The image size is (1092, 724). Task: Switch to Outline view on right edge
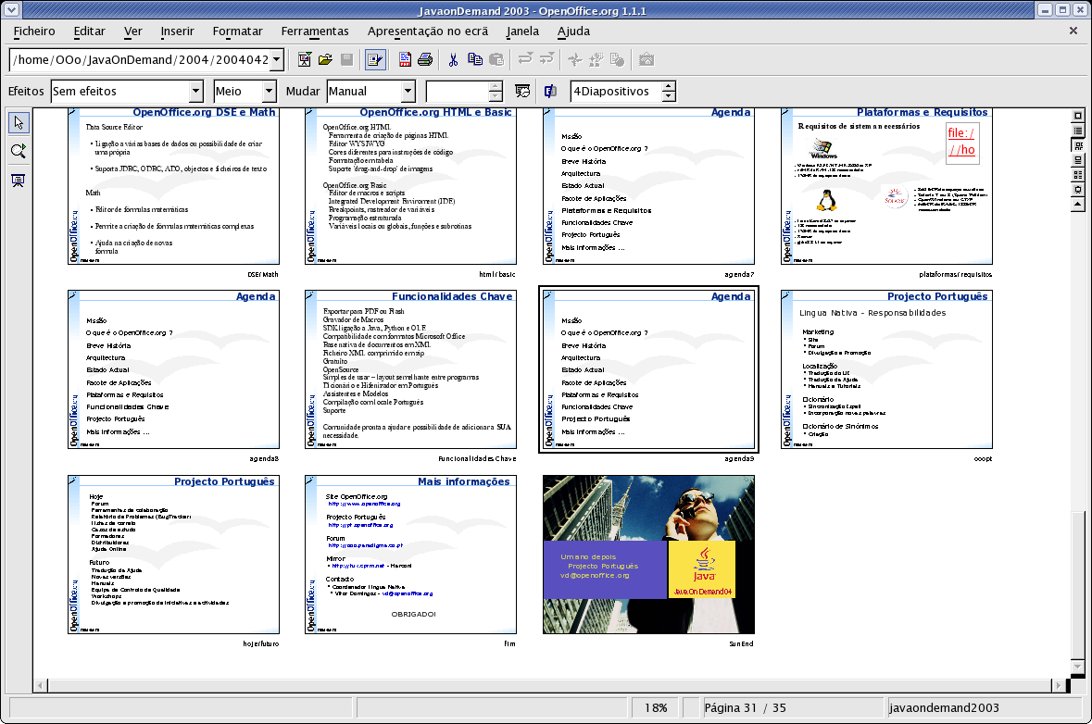(x=1078, y=131)
